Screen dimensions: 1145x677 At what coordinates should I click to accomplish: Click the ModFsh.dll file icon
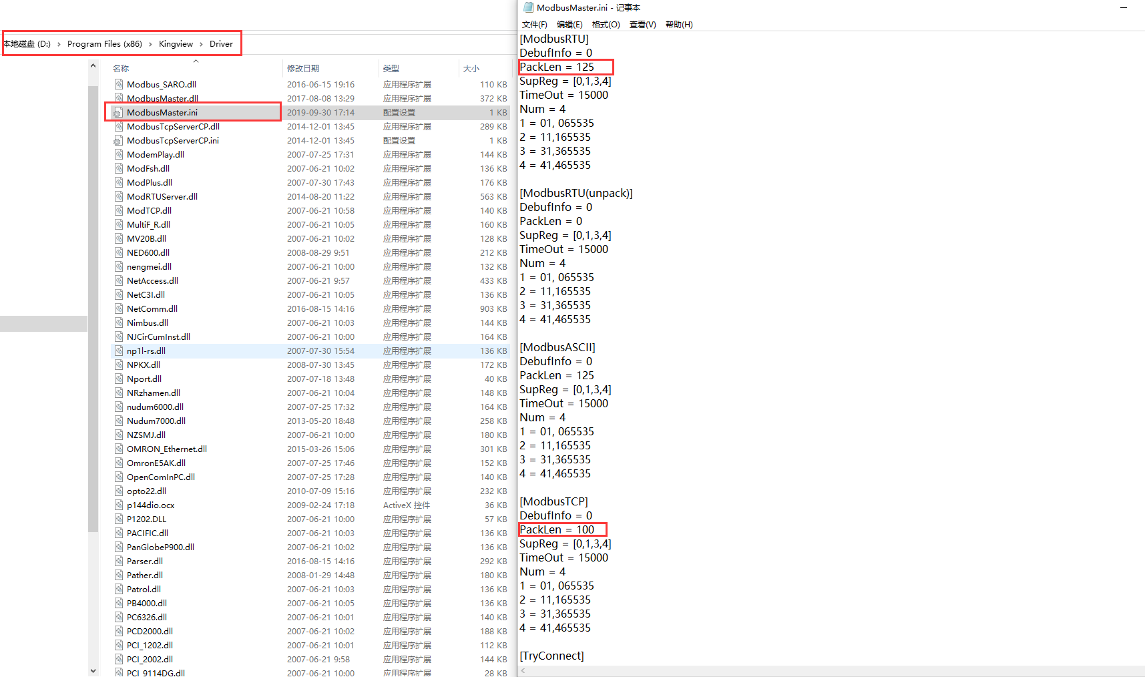click(x=118, y=168)
